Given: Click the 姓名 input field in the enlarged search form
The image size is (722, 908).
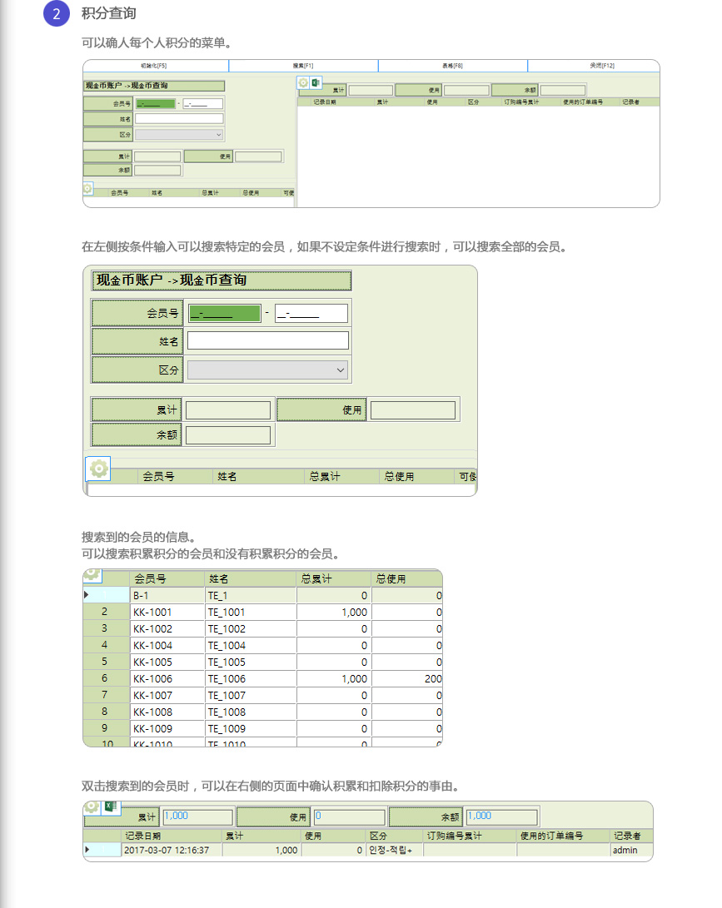Looking at the screenshot, I should [267, 341].
